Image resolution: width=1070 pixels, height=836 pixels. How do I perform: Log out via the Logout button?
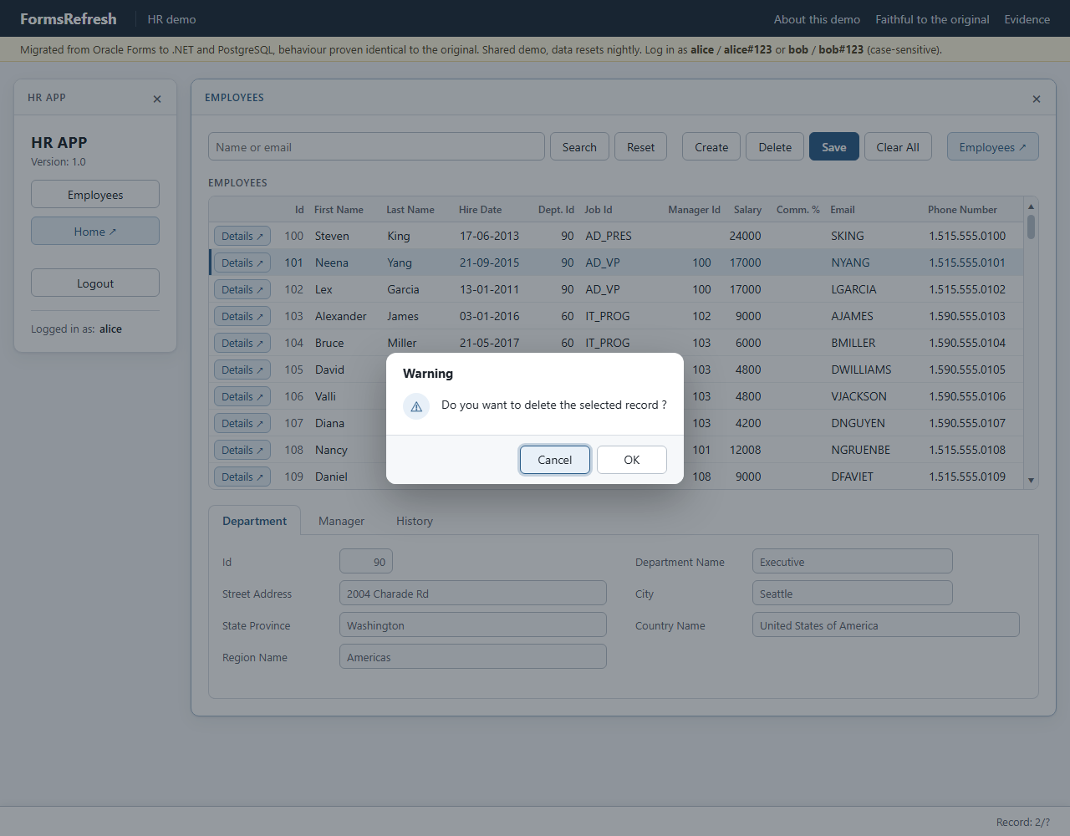point(95,283)
